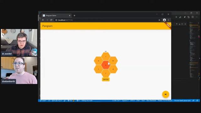Go to previous match in find widget
The height and width of the screenshot is (113, 201).
177,24
